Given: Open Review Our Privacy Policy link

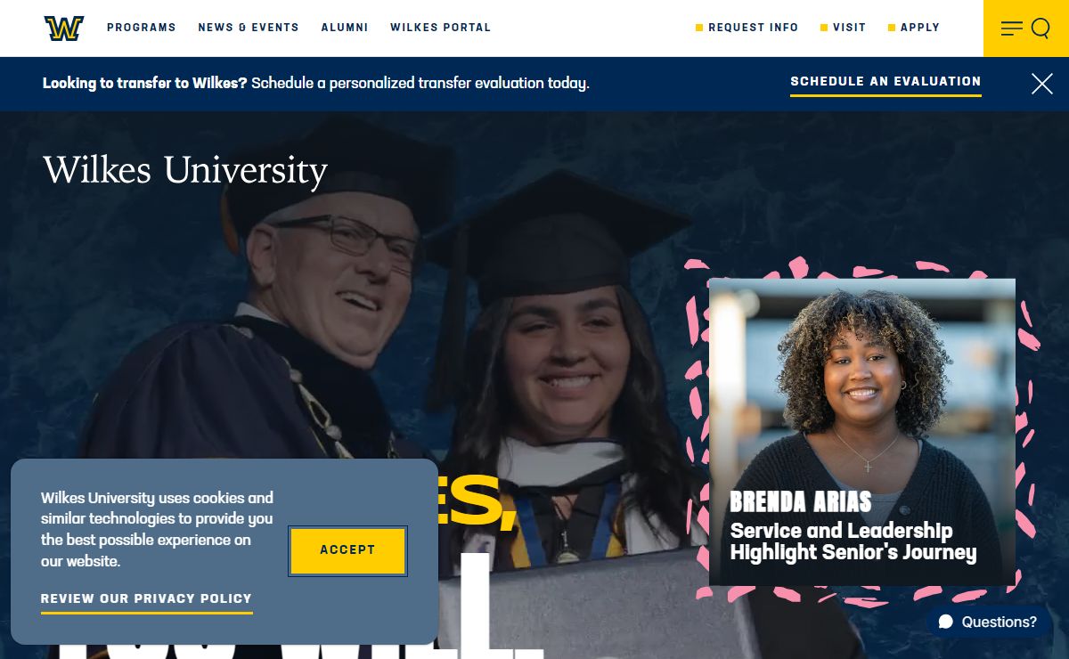Looking at the screenshot, I should 146,600.
